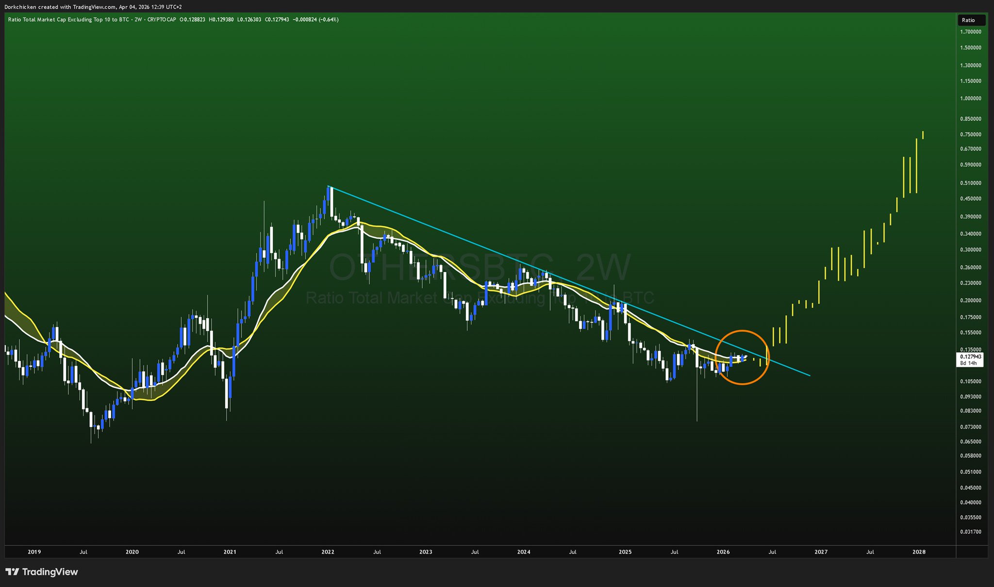Click the TradingView logo icon

coord(12,572)
